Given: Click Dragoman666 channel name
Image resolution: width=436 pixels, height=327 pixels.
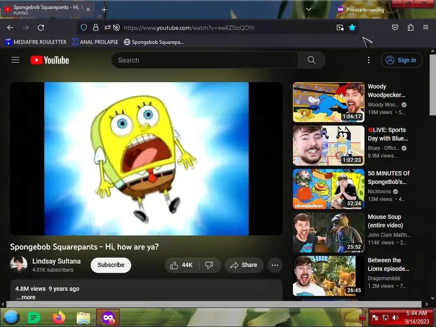Looking at the screenshot, I should tap(384, 278).
